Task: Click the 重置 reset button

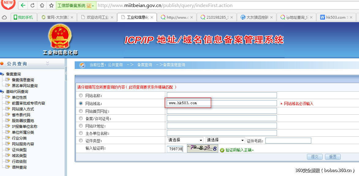Action: 333,157
